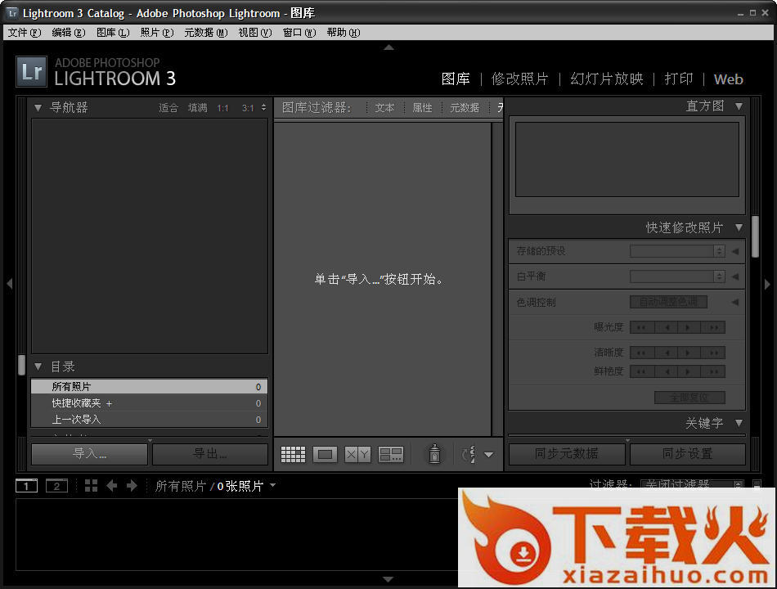Open the 编辑 menu
The width and height of the screenshot is (777, 589).
[x=69, y=32]
